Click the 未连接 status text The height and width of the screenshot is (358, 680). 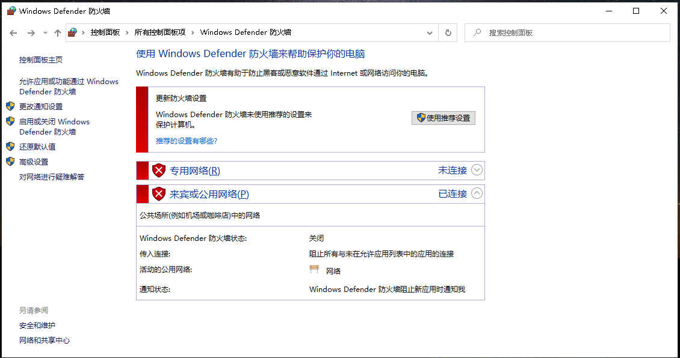pyautogui.click(x=453, y=171)
